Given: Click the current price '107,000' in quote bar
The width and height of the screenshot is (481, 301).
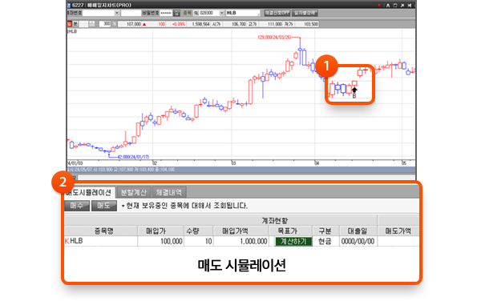Looking at the screenshot, I should click(133, 24).
